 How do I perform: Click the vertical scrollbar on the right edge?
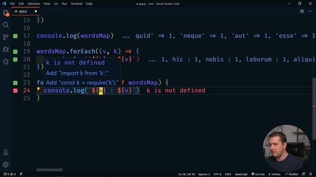(314, 108)
